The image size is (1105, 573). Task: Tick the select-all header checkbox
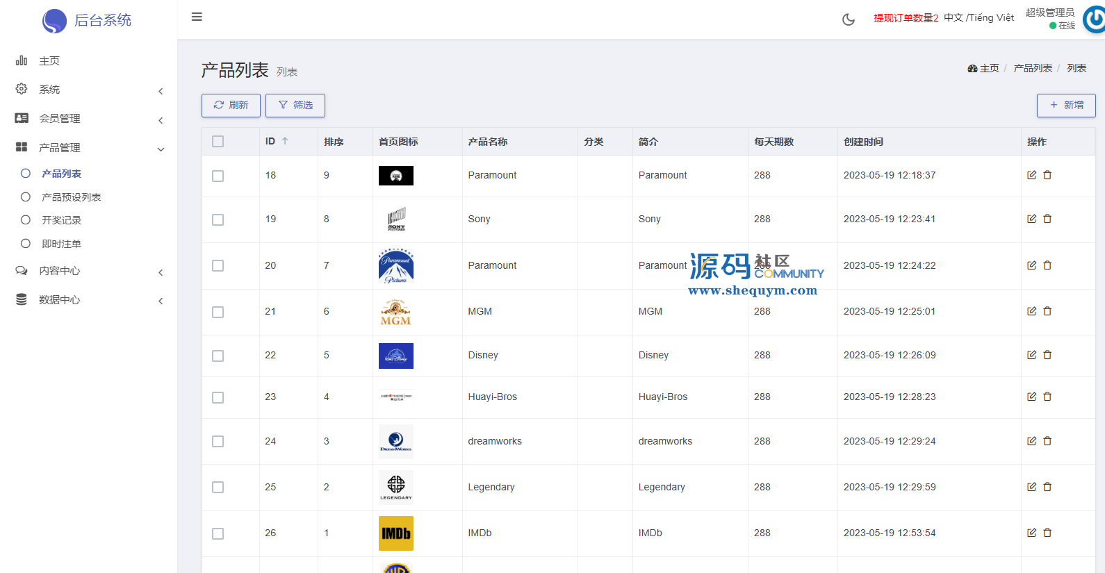pyautogui.click(x=218, y=142)
